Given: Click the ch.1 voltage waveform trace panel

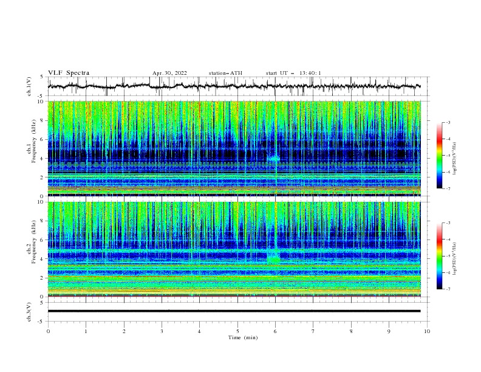Looking at the screenshot, I should coord(238,86).
